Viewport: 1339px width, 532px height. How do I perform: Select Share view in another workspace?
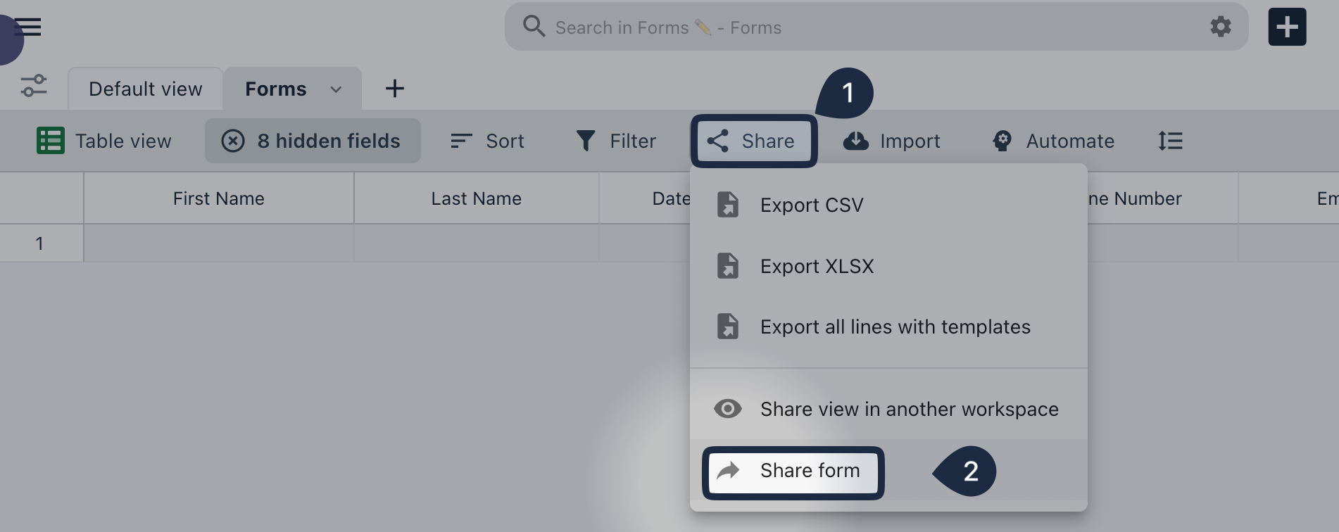click(x=888, y=409)
